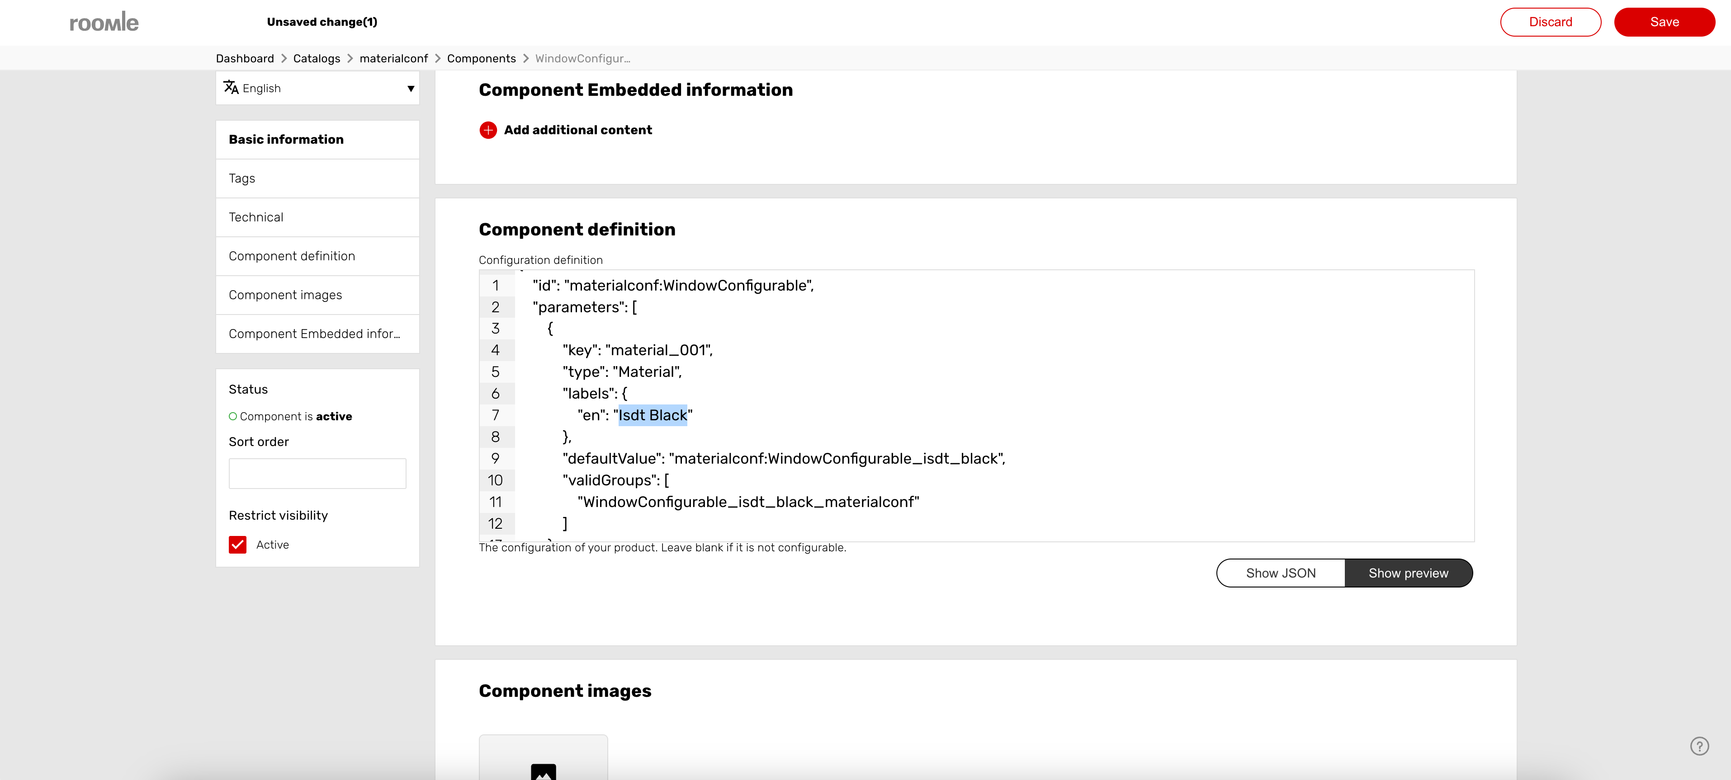Click the red plus add content icon
Image resolution: width=1731 pixels, height=780 pixels.
488,130
